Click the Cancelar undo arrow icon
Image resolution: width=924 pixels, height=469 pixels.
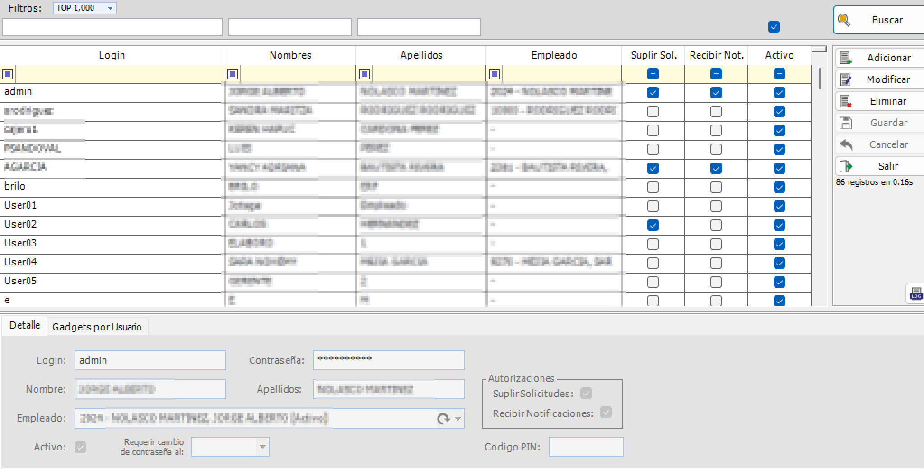point(847,144)
